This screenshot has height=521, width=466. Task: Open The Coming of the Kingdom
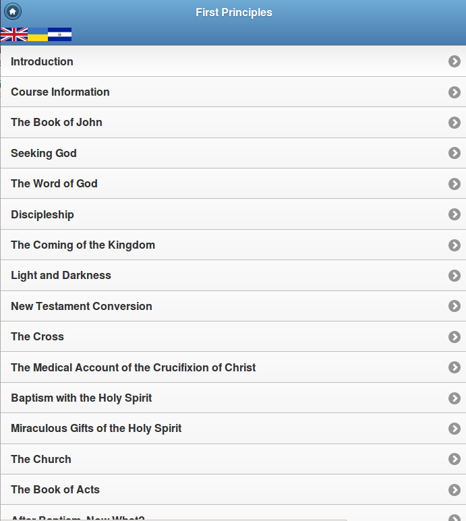233,245
